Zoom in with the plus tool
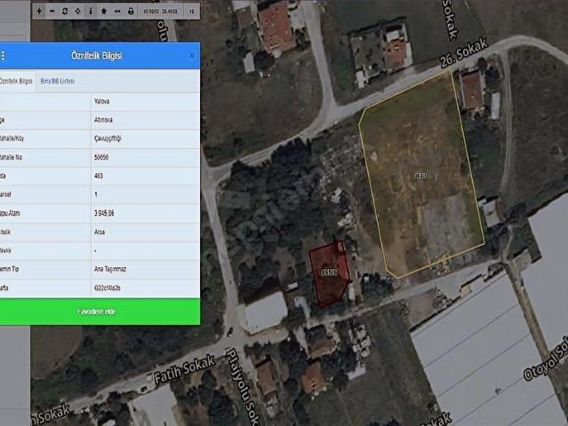 coord(39,12)
